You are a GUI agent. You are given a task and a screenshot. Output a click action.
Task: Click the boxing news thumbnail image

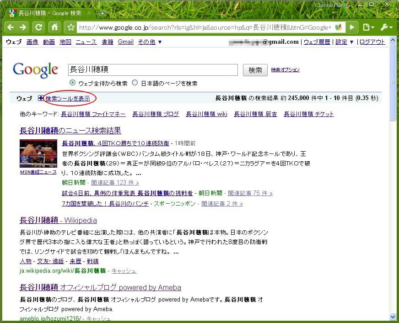[38, 154]
